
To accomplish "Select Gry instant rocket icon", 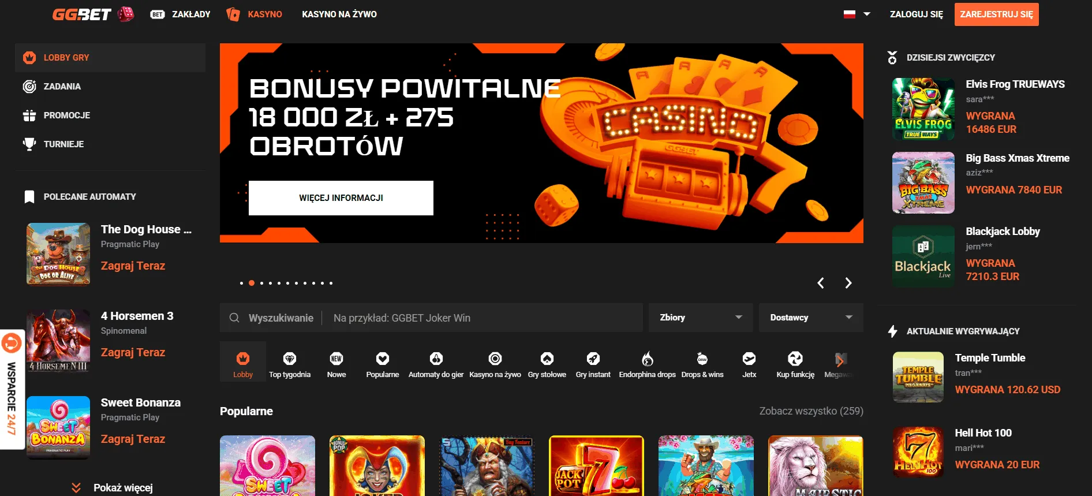I will [x=593, y=359].
